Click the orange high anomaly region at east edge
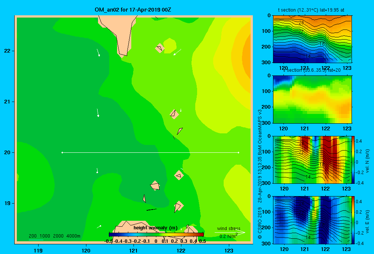The image size is (374, 254). [247, 57]
